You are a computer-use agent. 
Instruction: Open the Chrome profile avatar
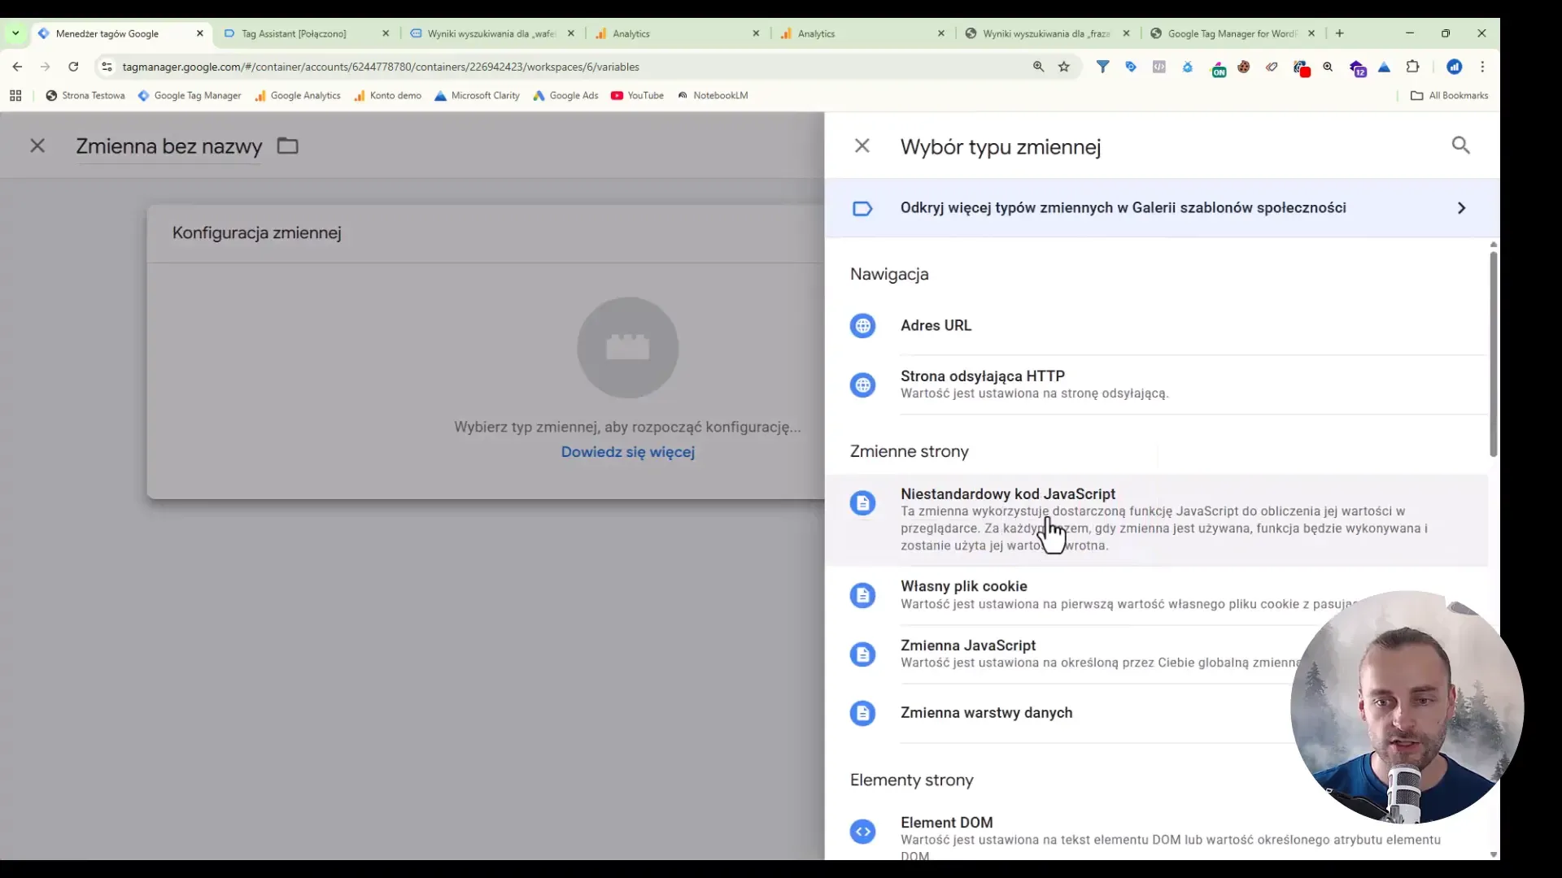(x=1455, y=67)
